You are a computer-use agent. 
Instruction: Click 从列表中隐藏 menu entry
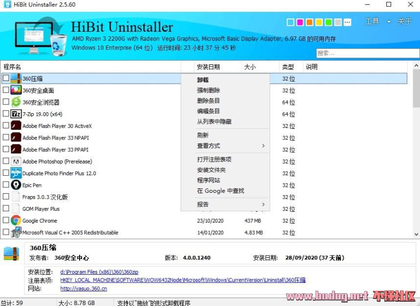[214, 122]
